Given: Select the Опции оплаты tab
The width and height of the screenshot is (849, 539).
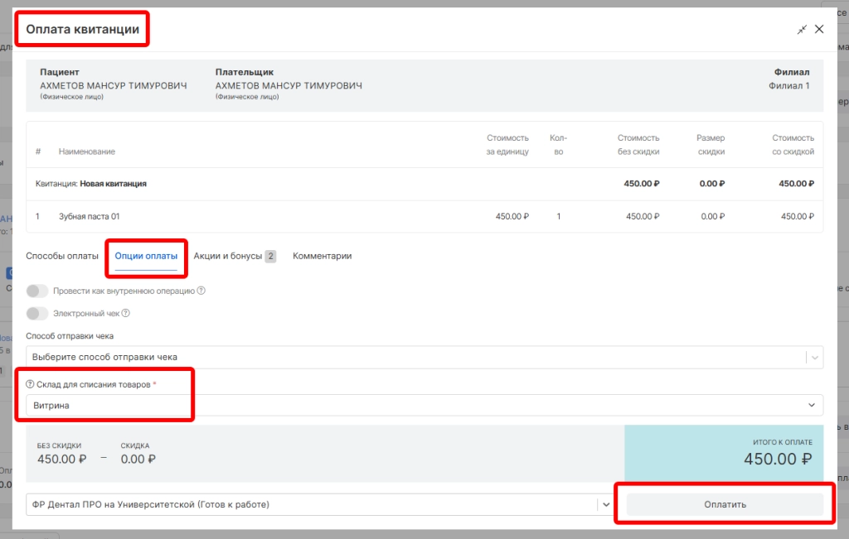Looking at the screenshot, I should point(146,256).
